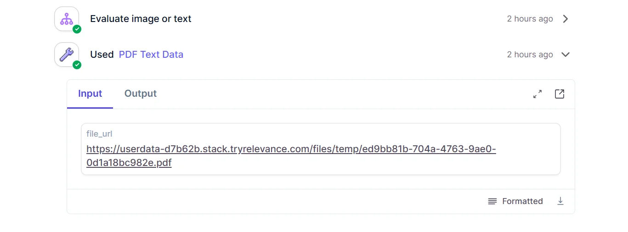Expand the Evaluate image or text step
Screen dimensions: 628x232
(566, 19)
